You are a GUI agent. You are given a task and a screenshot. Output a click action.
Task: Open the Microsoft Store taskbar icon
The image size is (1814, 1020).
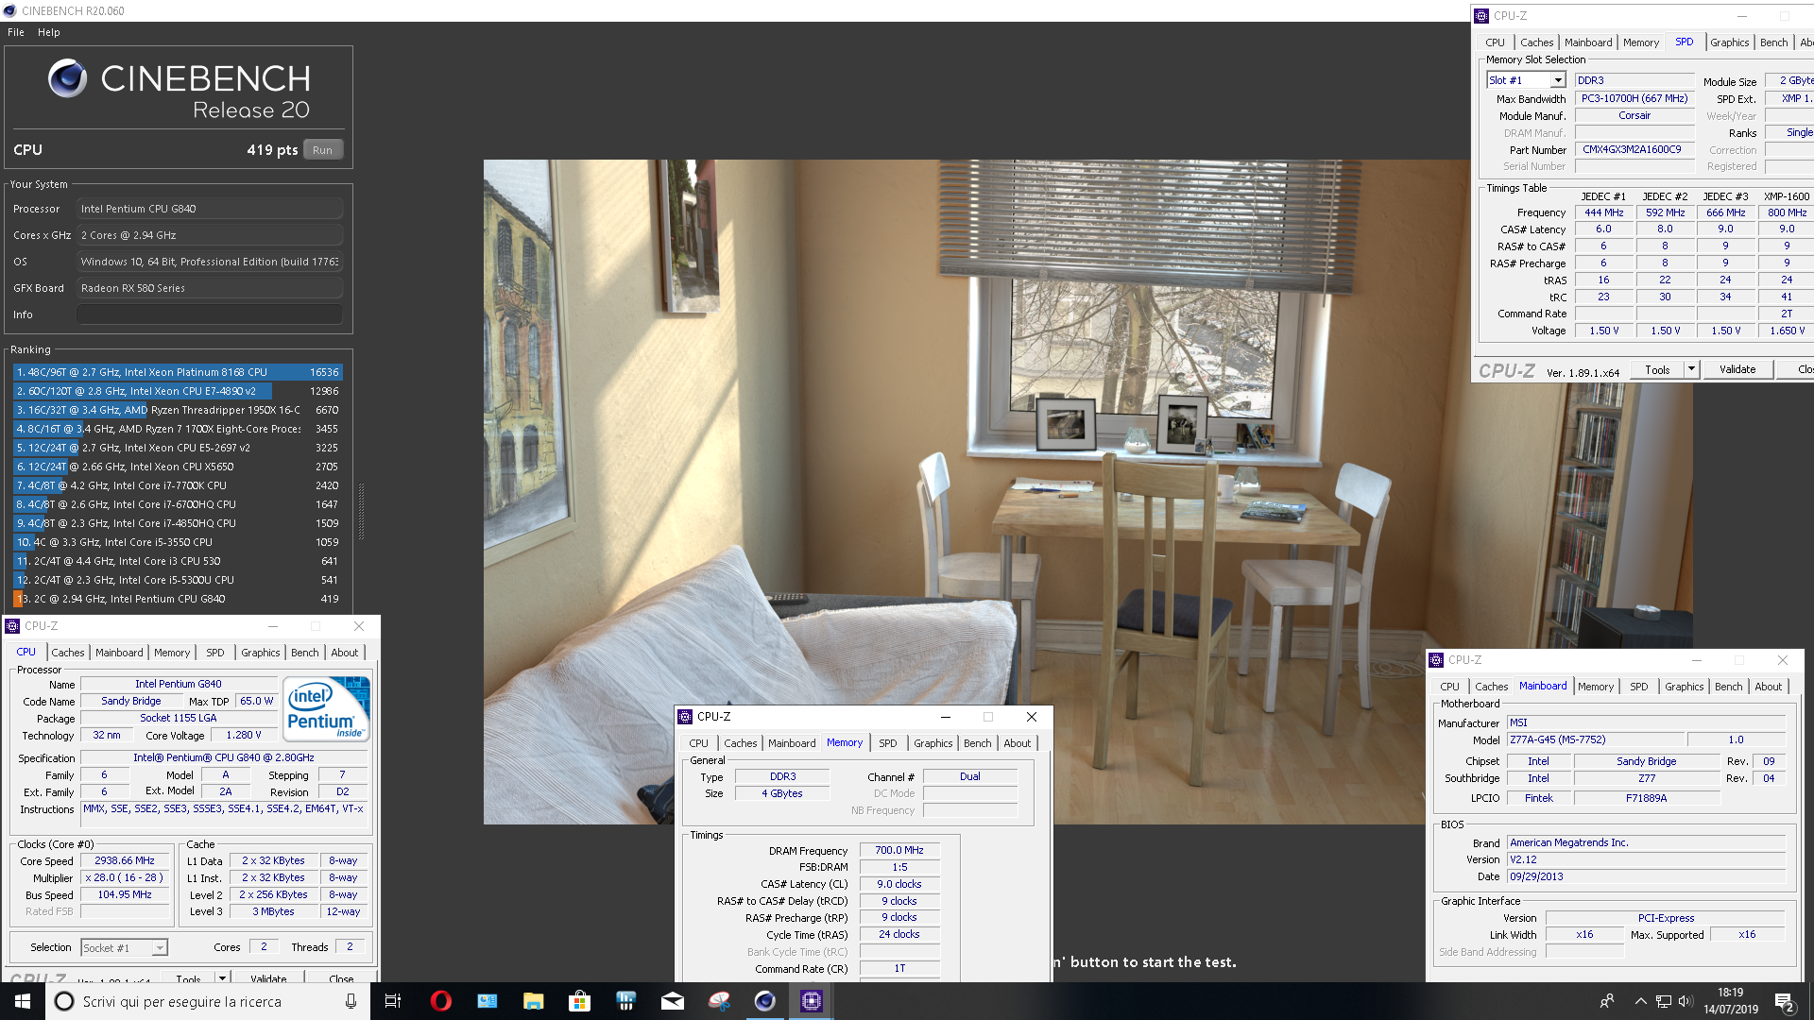(x=579, y=1001)
